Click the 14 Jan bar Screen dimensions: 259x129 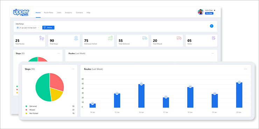(92, 106)
